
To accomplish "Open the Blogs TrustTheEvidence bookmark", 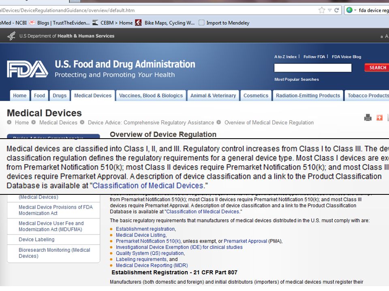I will (59, 23).
